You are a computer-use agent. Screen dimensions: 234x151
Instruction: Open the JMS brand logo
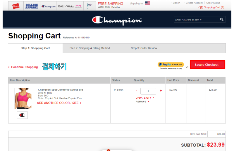89,6
